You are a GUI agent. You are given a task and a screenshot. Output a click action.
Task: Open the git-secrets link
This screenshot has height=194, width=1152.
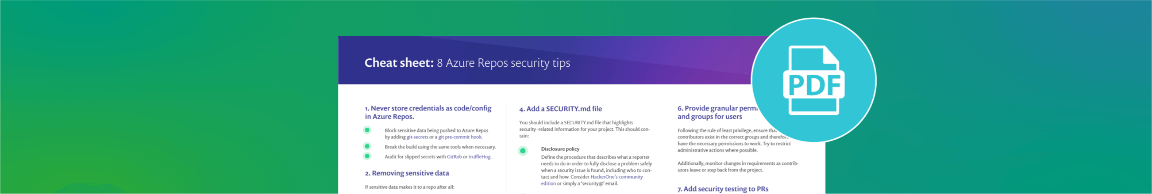pyautogui.click(x=417, y=137)
